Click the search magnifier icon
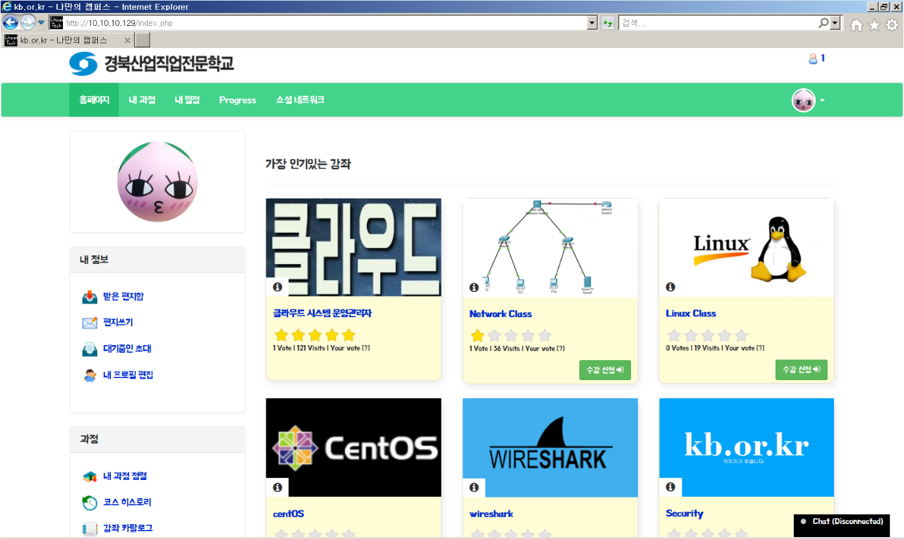Viewport: 904px width, 539px height. (824, 23)
